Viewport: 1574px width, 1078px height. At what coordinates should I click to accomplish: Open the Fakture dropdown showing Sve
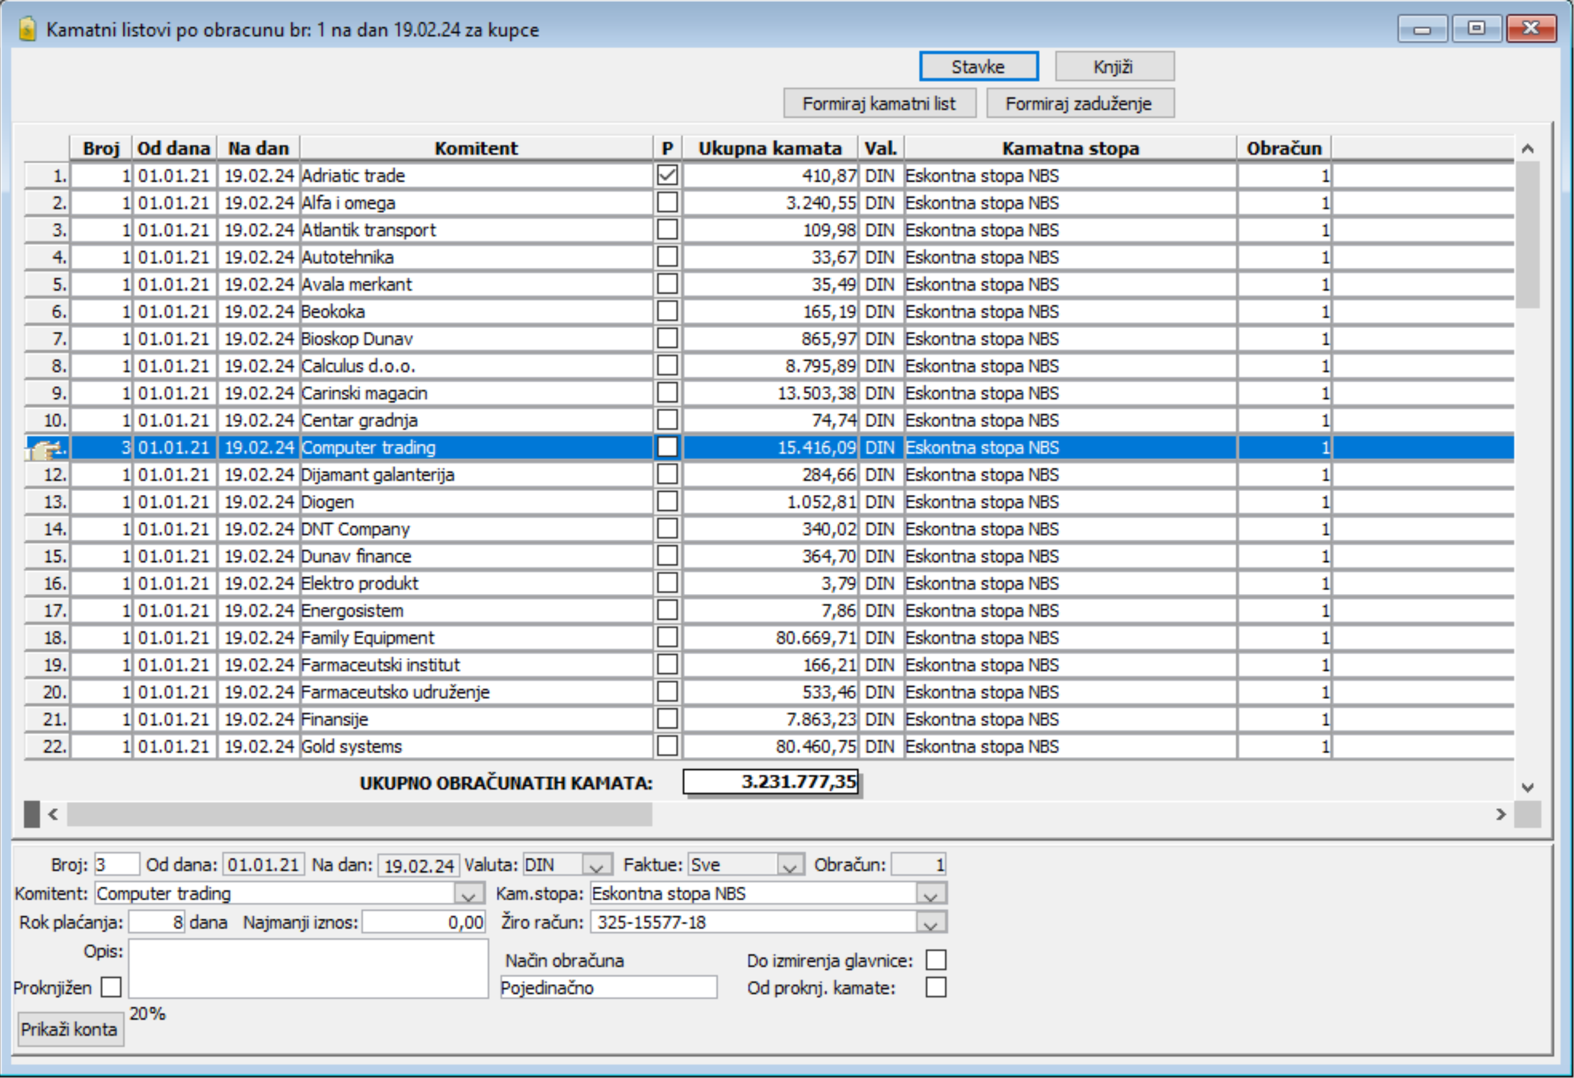789,865
